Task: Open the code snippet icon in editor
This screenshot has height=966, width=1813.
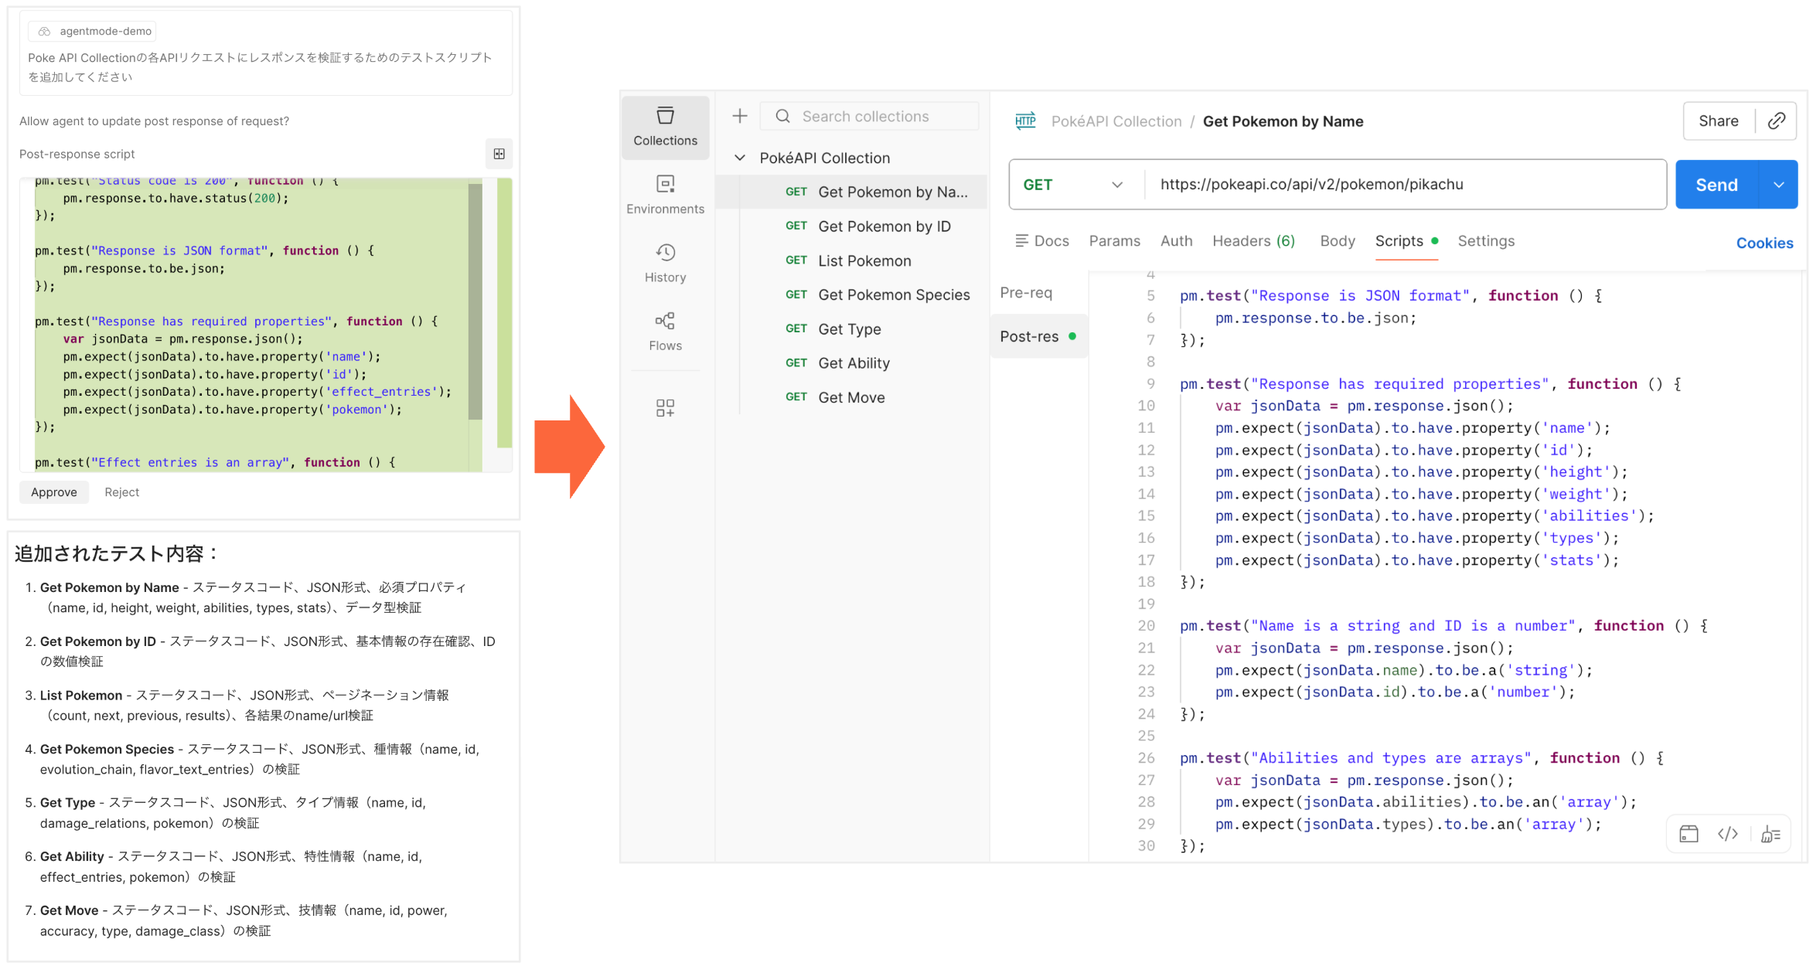Action: pos(1727,833)
